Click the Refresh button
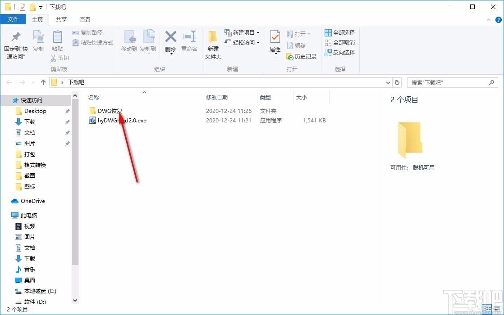This screenshot has width=504, height=315. click(x=397, y=82)
